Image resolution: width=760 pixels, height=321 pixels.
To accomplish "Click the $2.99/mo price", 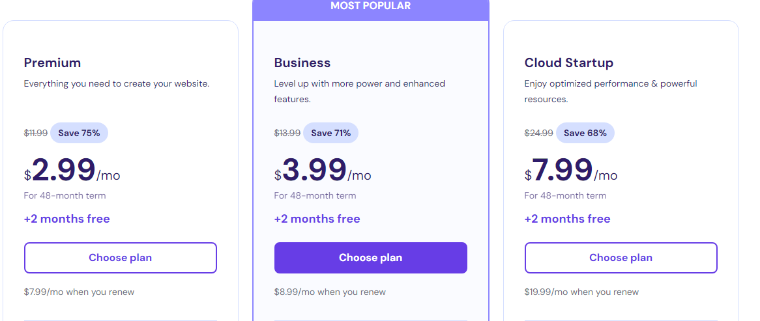I will coord(72,171).
